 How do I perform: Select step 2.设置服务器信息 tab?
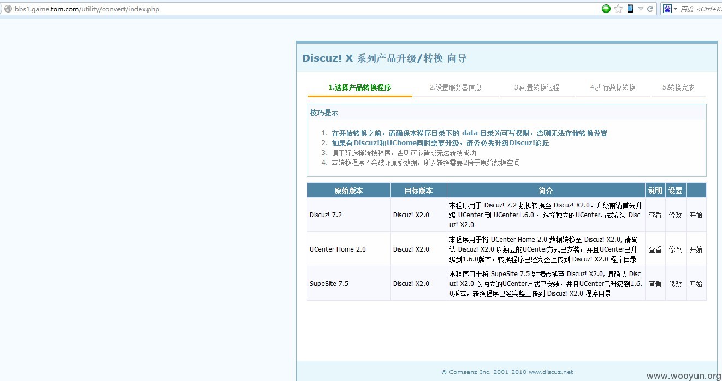[x=455, y=87]
